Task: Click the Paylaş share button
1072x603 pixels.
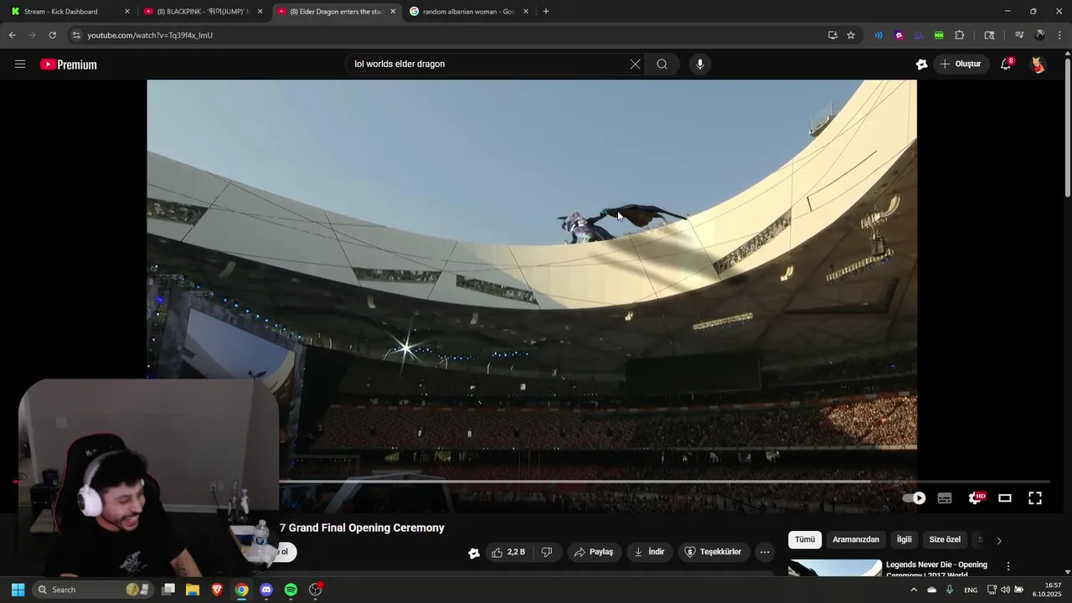Action: click(594, 552)
